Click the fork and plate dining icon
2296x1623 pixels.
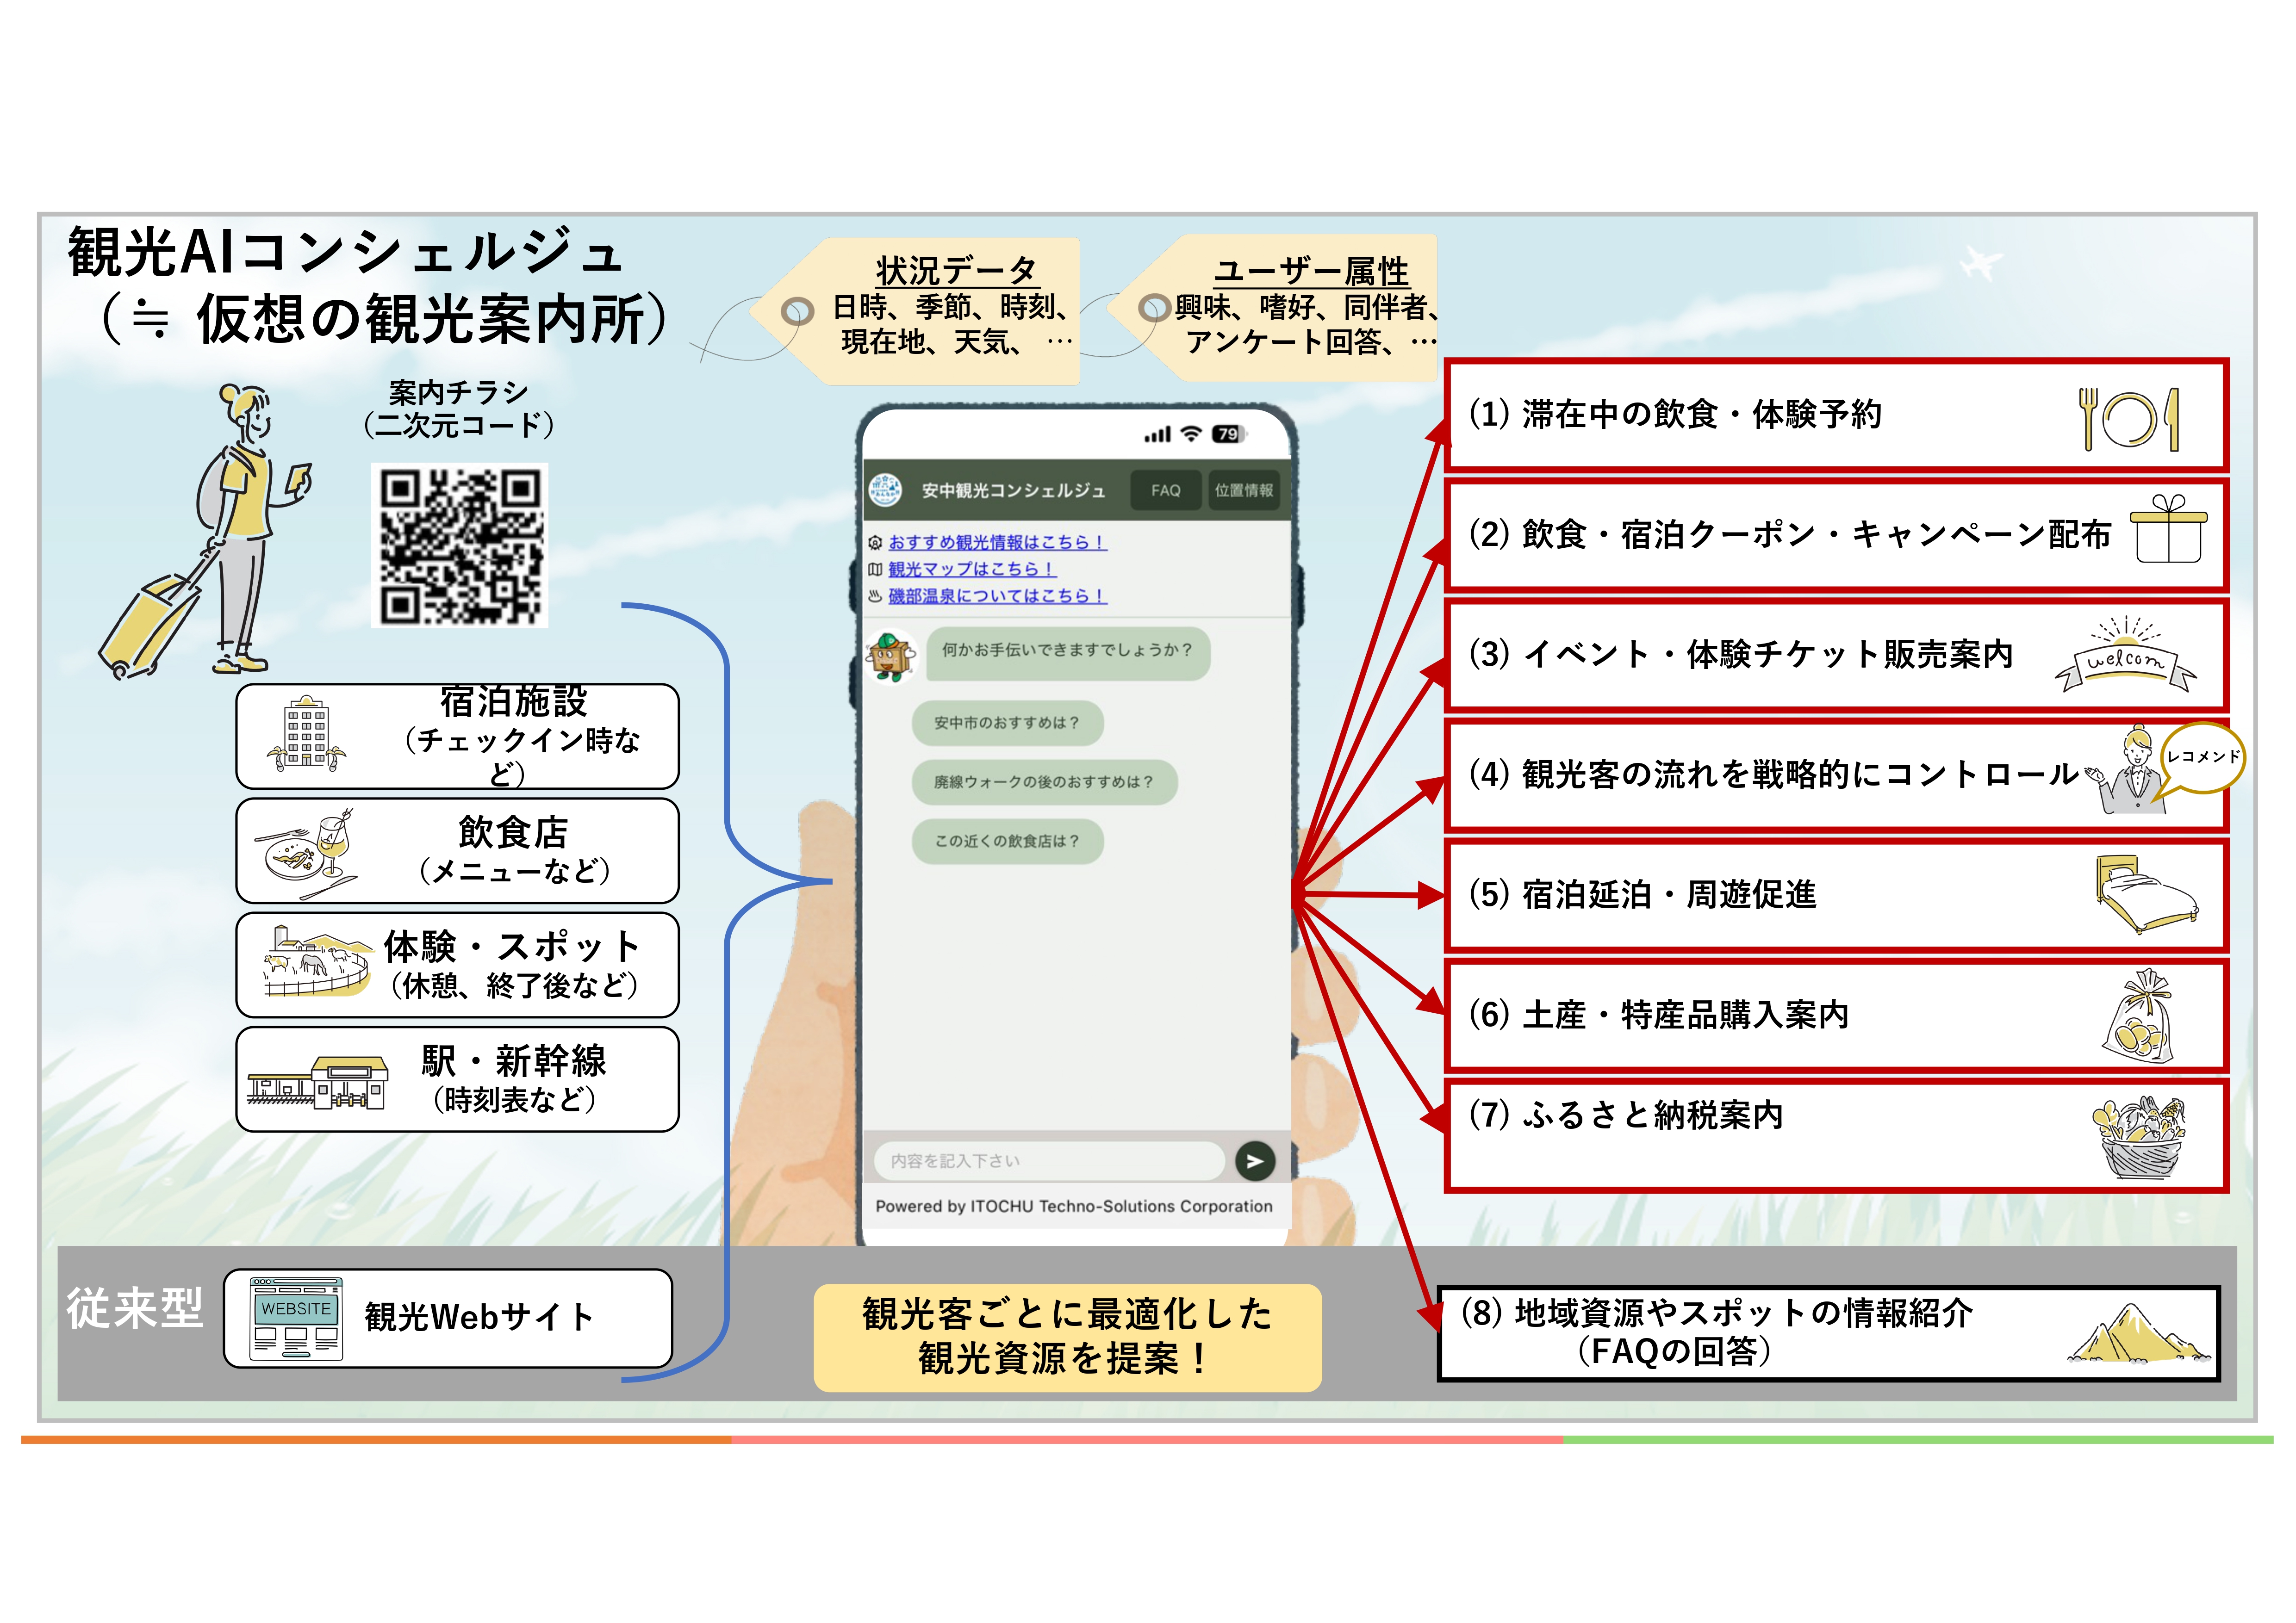pyautogui.click(x=2128, y=419)
